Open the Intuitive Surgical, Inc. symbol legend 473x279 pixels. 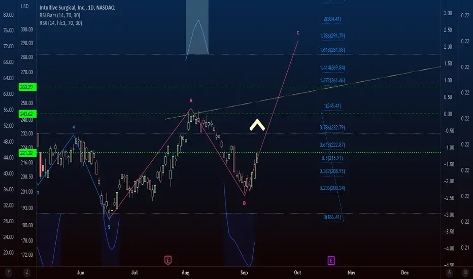tap(77, 8)
